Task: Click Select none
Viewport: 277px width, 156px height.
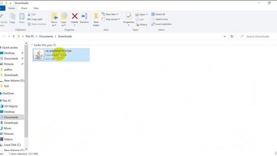Action: (160, 19)
